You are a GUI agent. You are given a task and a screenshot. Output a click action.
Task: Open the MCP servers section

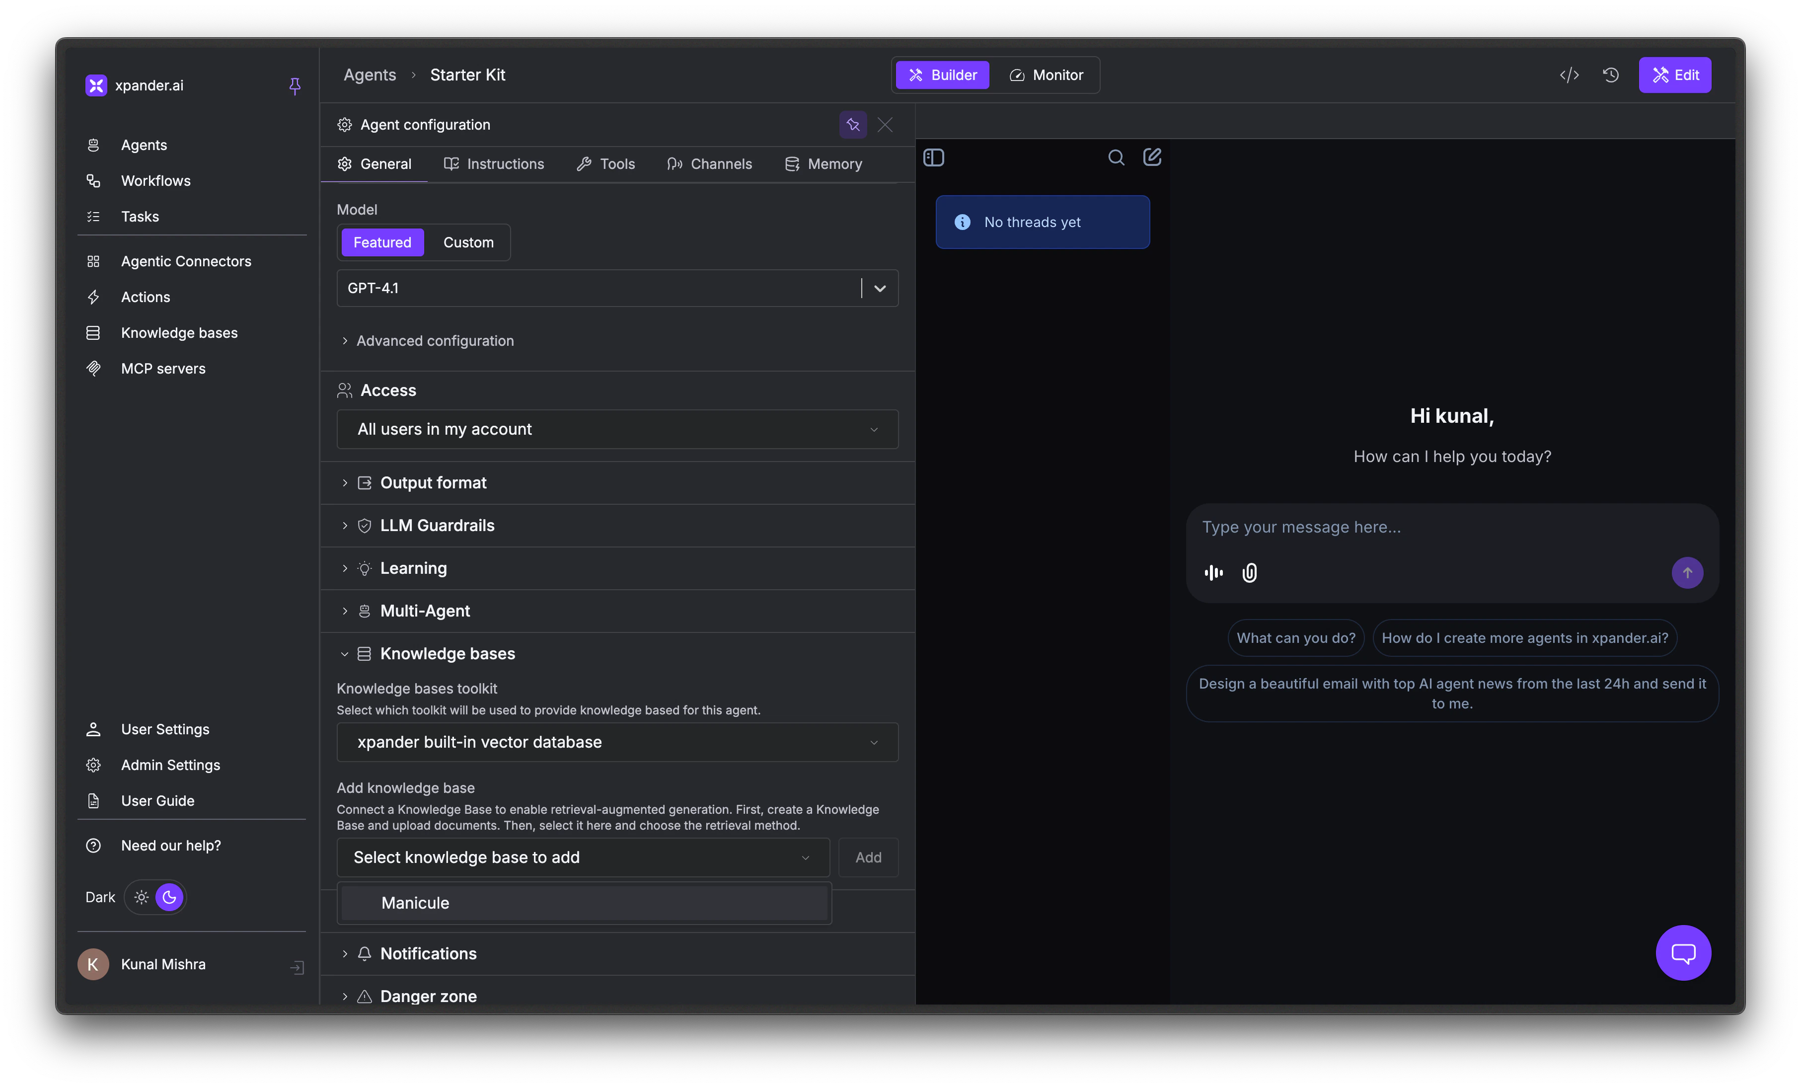pyautogui.click(x=162, y=369)
